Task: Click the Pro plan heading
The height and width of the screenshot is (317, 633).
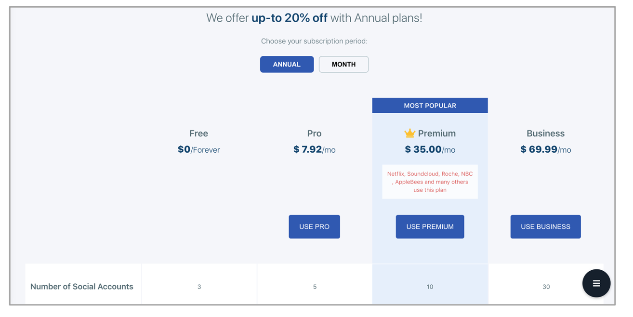Action: (314, 133)
